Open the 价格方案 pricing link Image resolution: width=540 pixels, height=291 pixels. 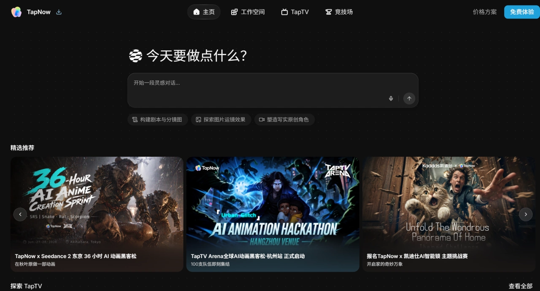coord(485,12)
